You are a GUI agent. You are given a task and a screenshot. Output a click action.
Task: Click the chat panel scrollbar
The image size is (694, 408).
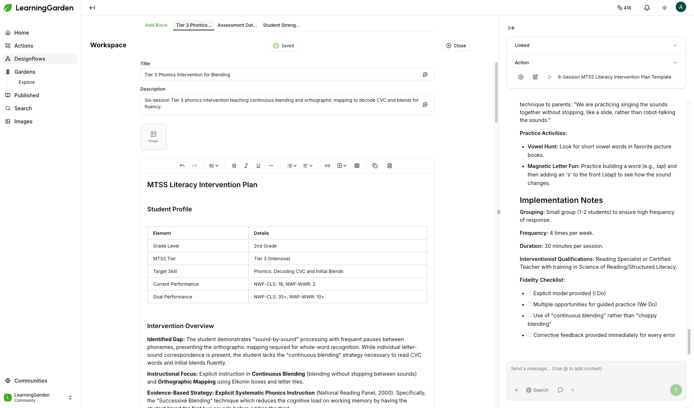tap(689, 341)
